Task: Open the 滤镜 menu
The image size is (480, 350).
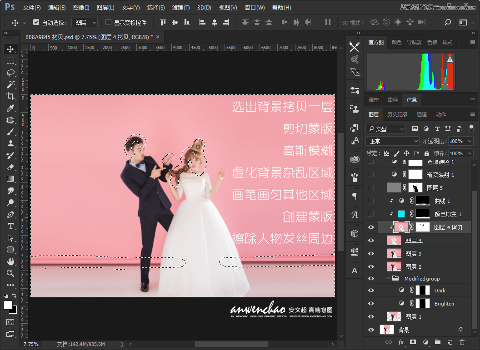Action: [x=180, y=7]
